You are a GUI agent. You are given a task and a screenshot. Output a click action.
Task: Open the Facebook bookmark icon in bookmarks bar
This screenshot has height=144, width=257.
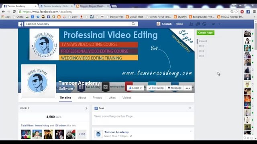point(48,17)
